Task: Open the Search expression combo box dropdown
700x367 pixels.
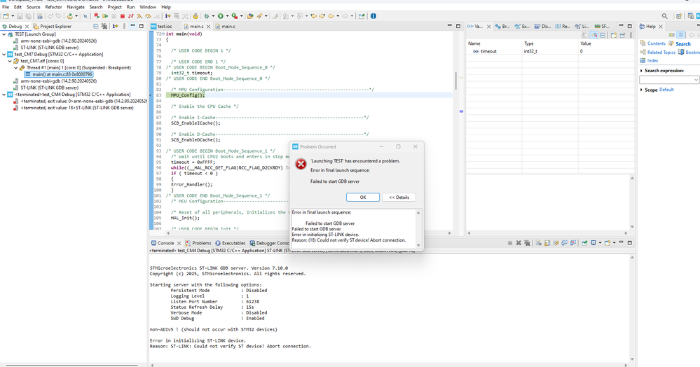Action: click(696, 80)
